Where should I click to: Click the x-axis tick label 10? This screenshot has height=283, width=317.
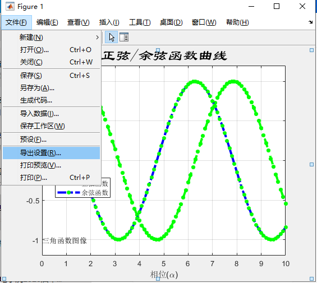click(286, 263)
